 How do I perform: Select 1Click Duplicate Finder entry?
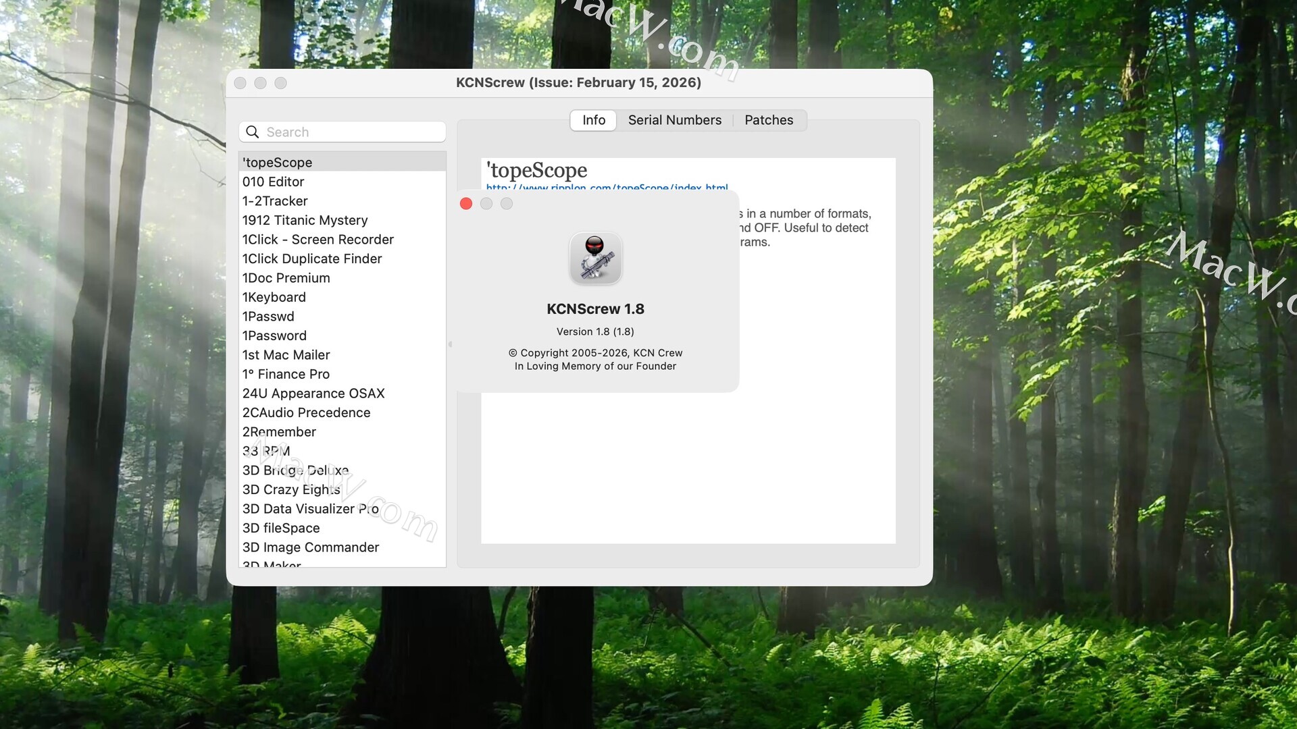[x=312, y=259]
